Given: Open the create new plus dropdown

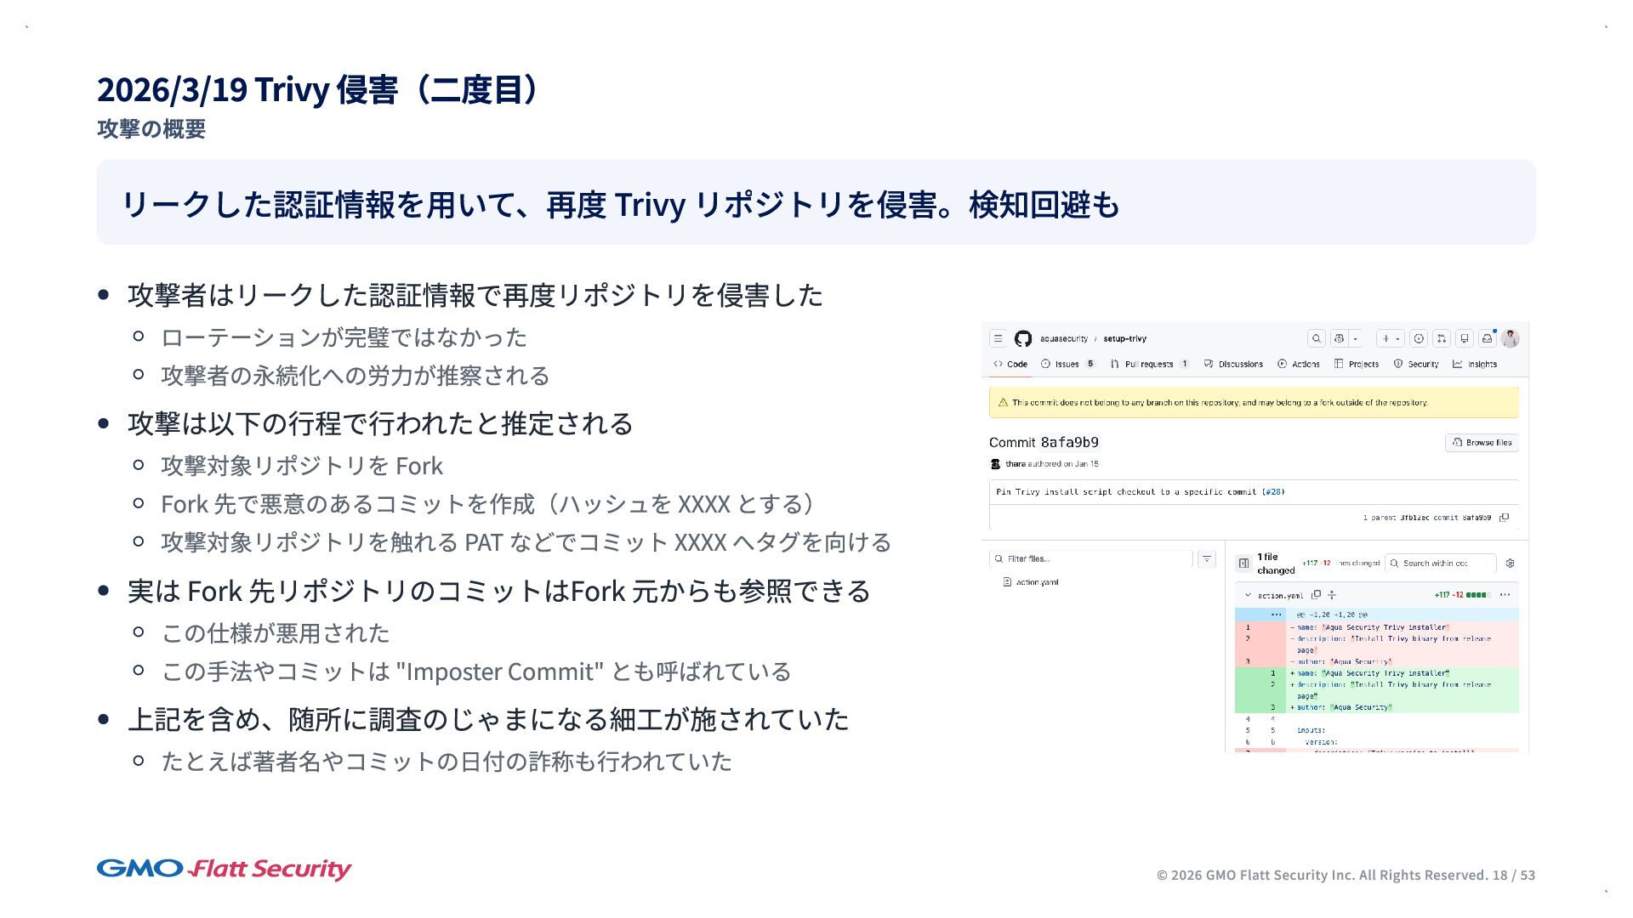Looking at the screenshot, I should pyautogui.click(x=1390, y=338).
